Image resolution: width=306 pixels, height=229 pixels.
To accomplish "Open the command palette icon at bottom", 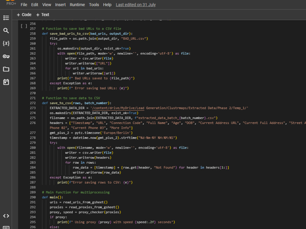I will click(x=6, y=227).
